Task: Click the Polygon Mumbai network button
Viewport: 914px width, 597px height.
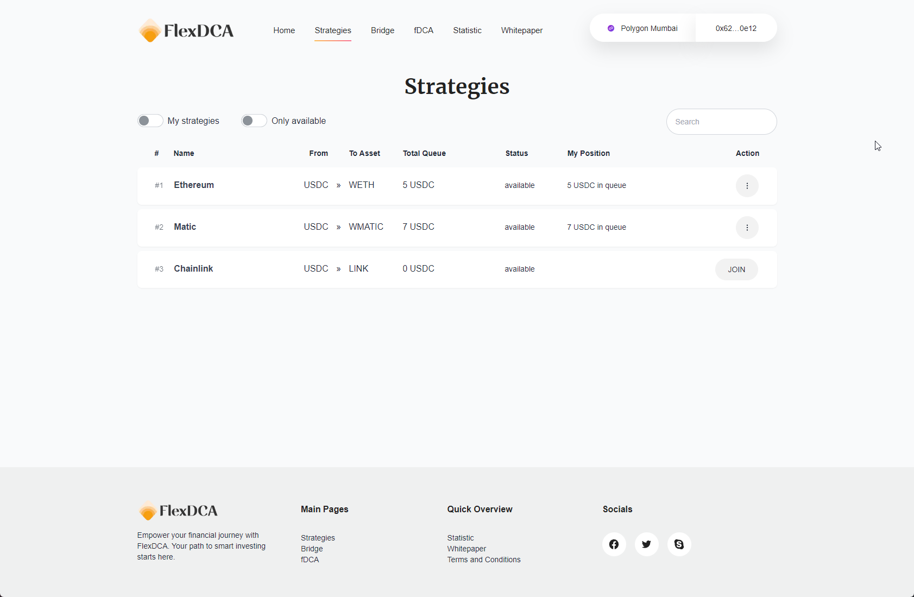Action: (x=642, y=28)
